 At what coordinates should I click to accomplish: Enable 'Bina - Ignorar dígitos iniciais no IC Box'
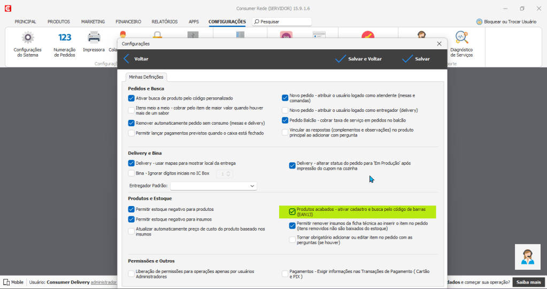click(132, 173)
